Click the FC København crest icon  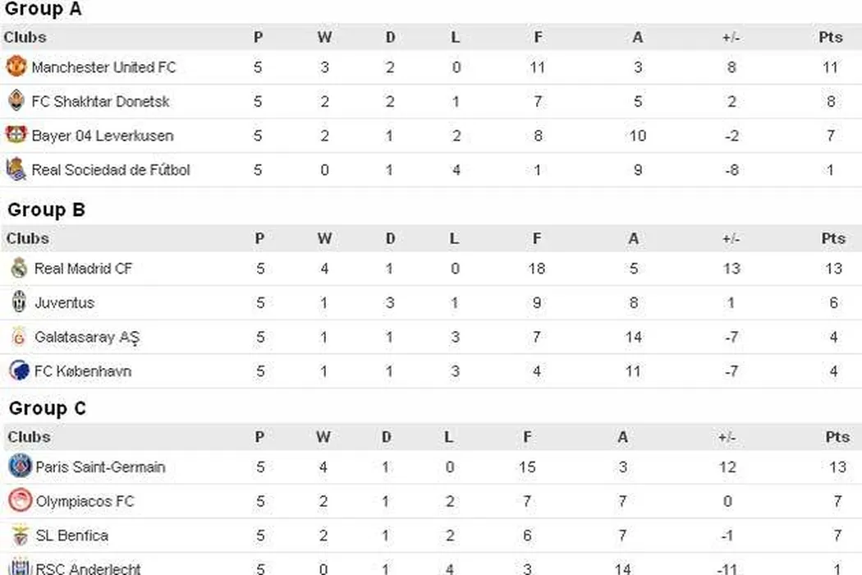tap(19, 370)
